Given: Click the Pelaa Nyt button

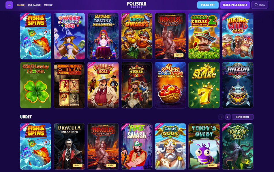Looking at the screenshot, I should 208,5.
